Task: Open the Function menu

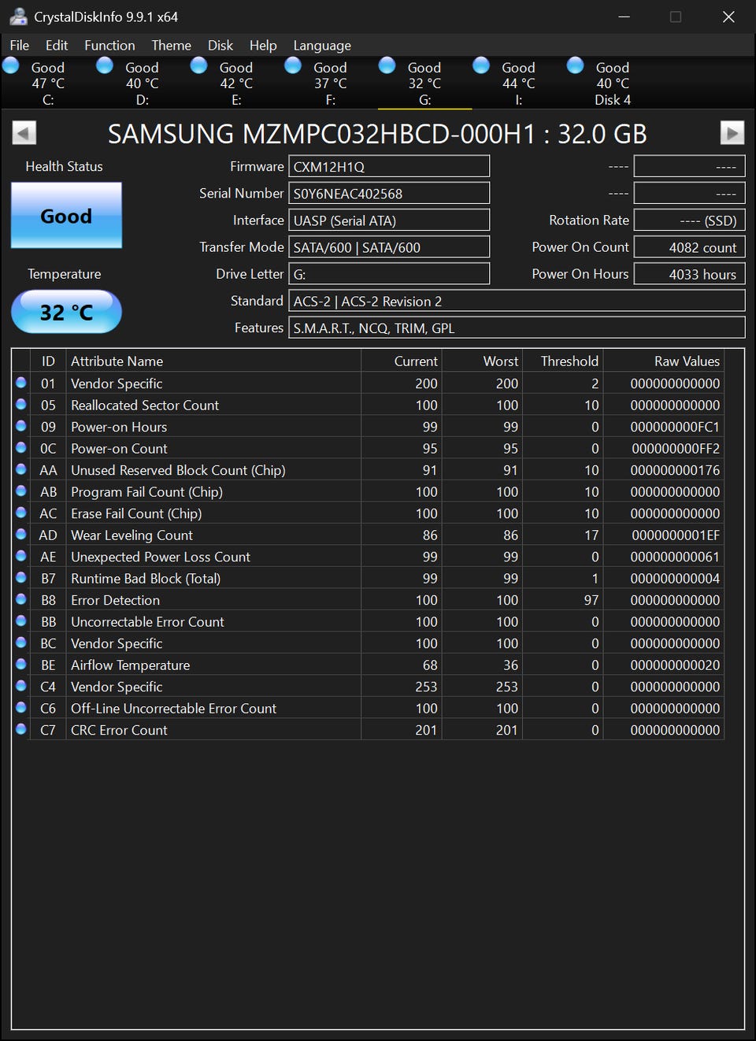Action: [x=109, y=45]
